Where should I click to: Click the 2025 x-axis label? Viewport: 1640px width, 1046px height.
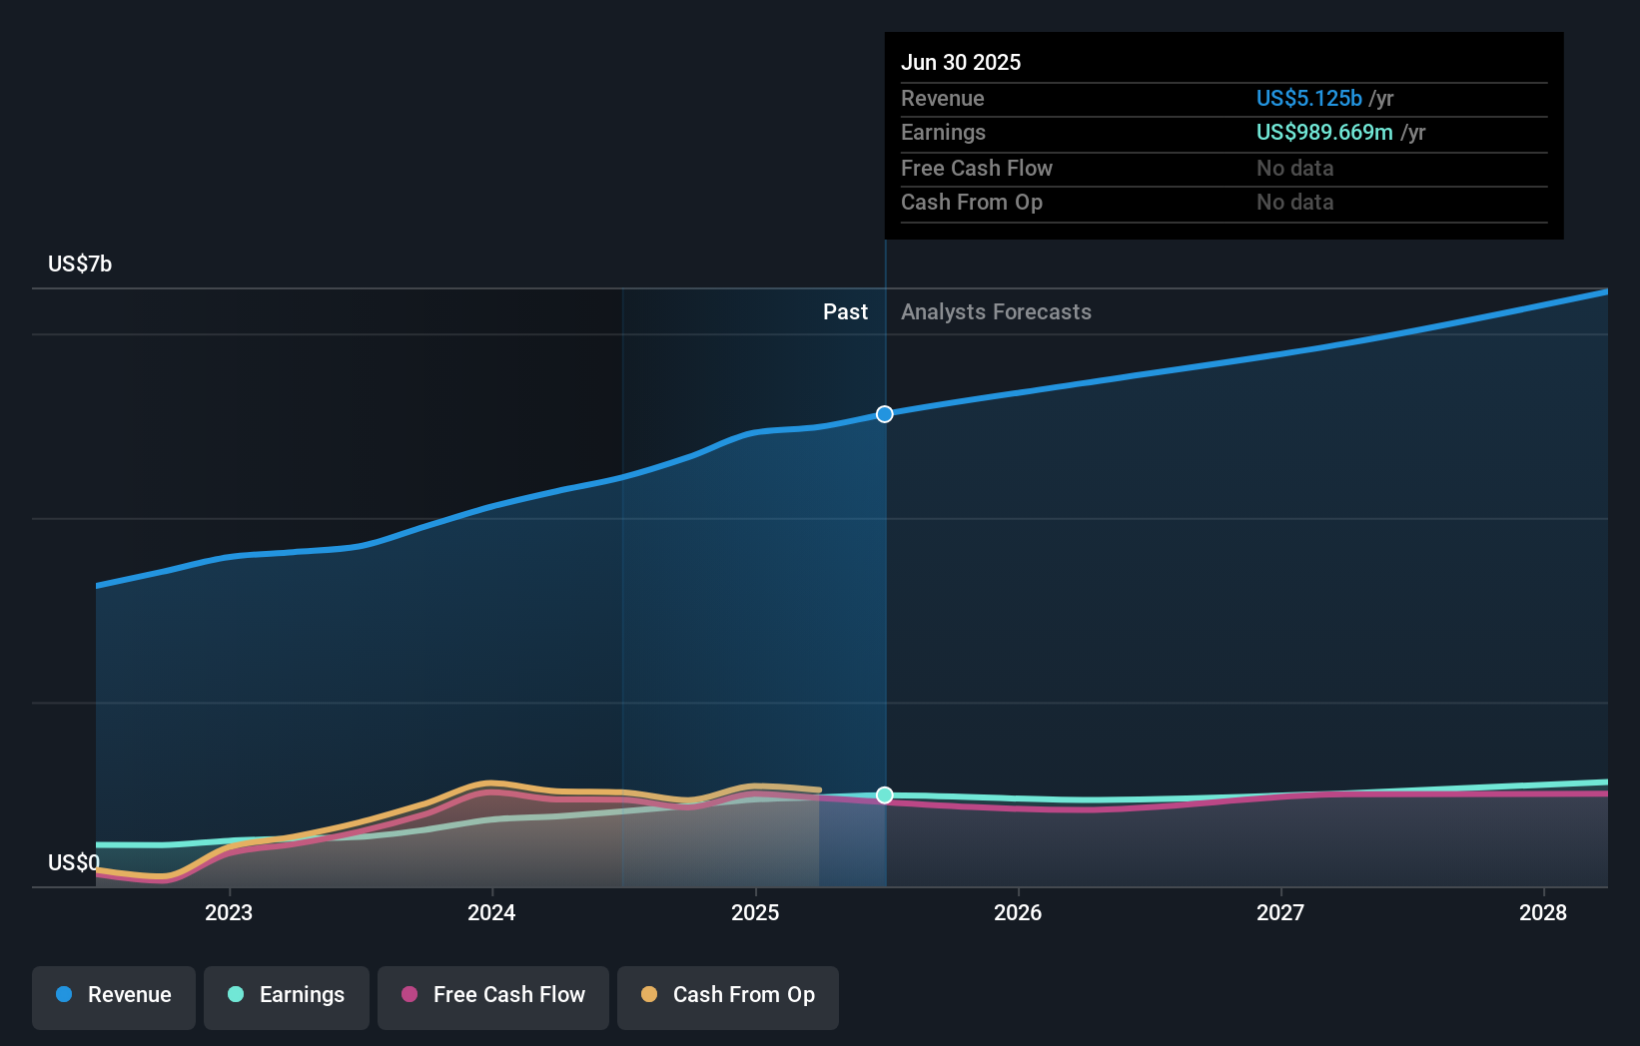coord(755,912)
